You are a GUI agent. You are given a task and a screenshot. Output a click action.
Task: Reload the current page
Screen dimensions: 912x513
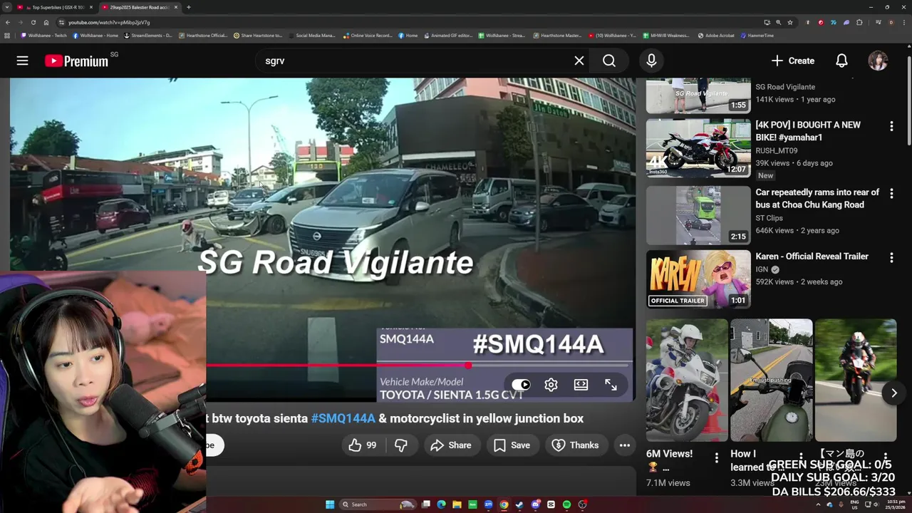(33, 22)
